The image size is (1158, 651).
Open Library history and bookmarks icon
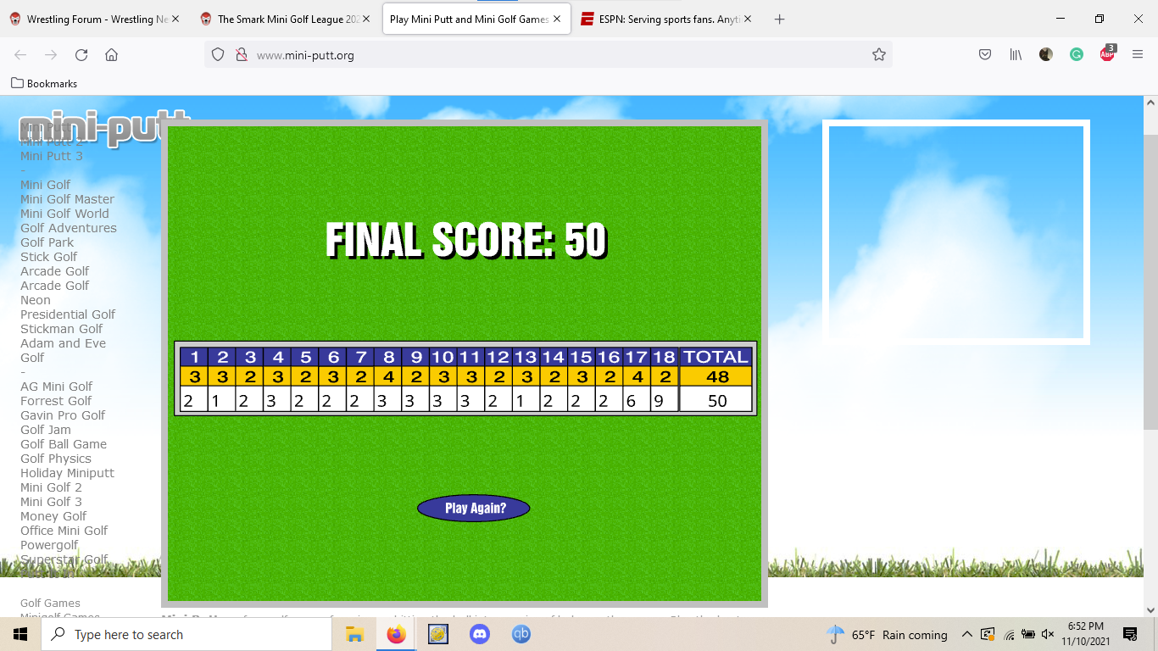1016,55
